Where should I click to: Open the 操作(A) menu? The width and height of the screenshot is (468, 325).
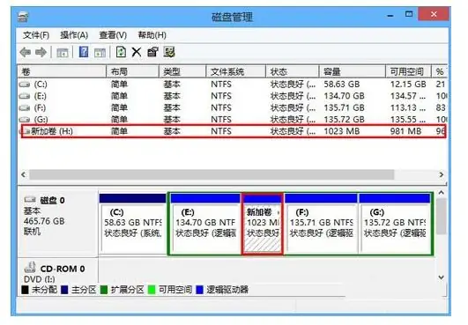tap(74, 35)
